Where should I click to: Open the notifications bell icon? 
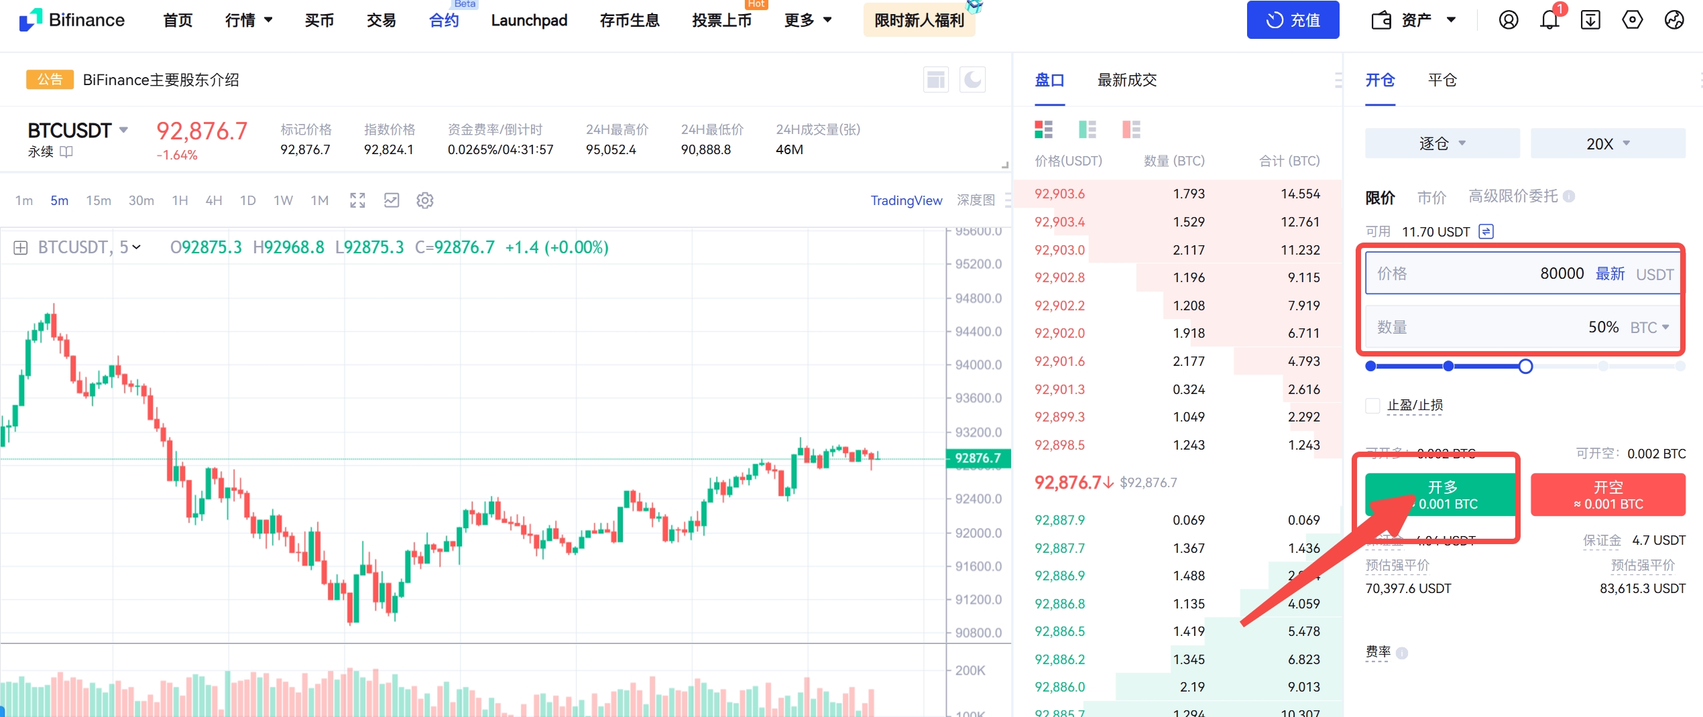(1549, 20)
